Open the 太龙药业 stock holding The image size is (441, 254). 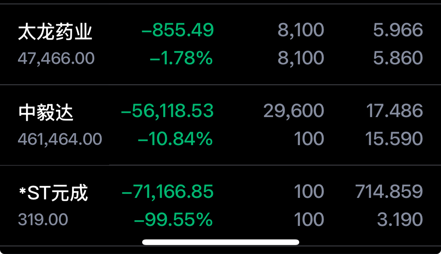(221, 44)
